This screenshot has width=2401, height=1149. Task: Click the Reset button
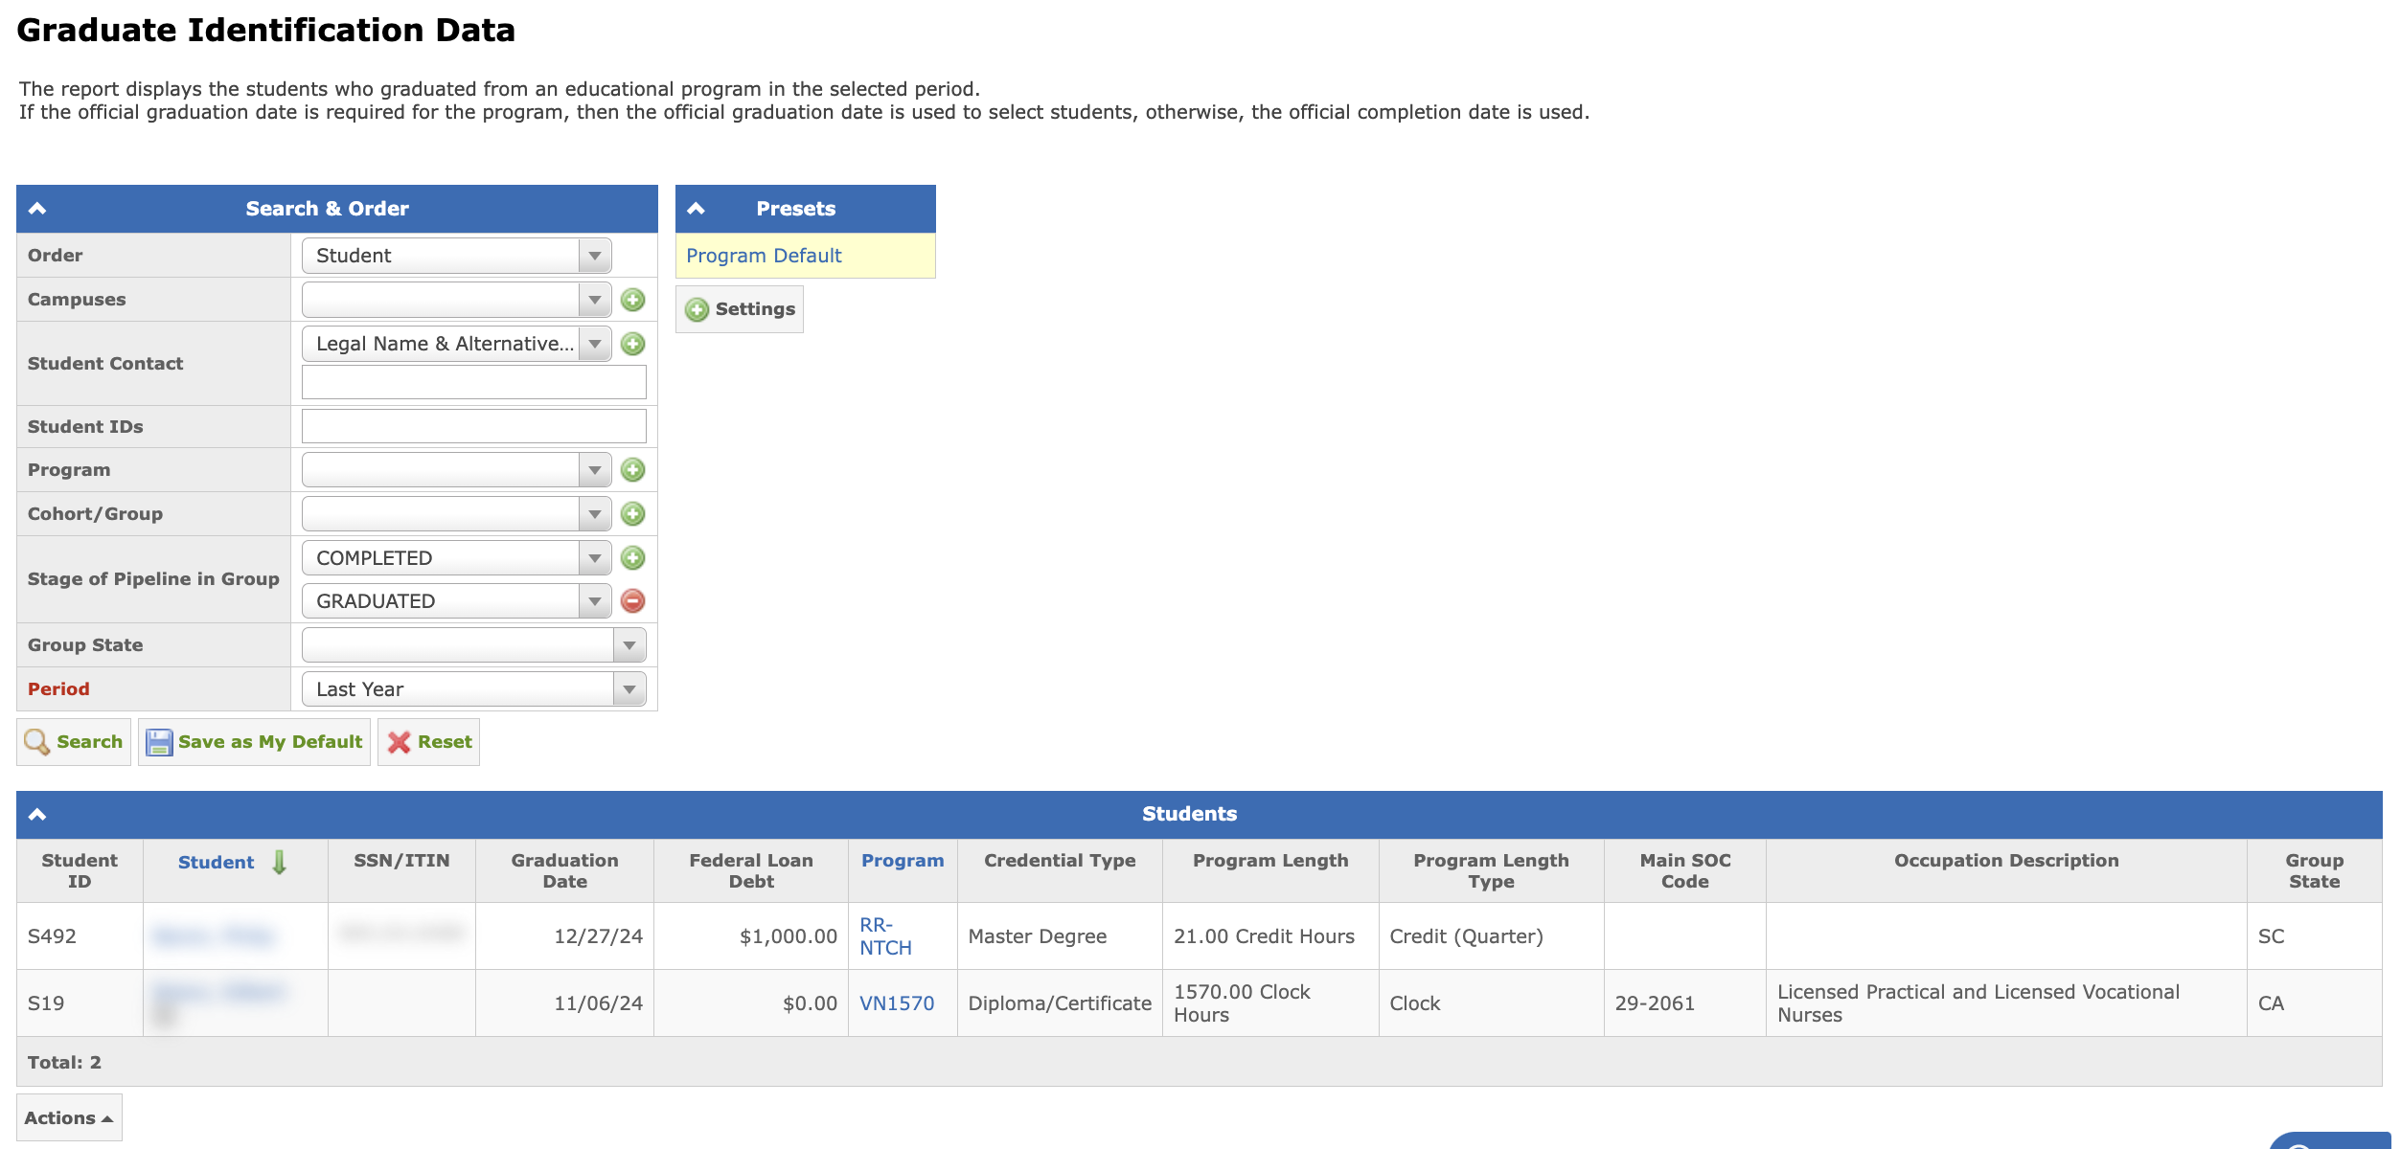(x=428, y=742)
